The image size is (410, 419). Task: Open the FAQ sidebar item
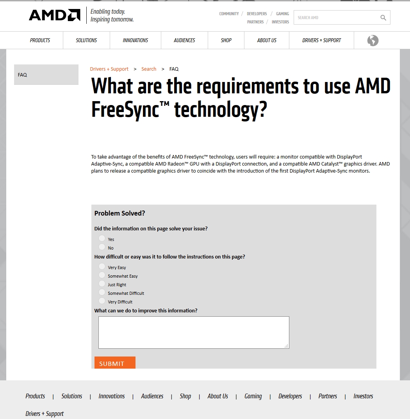pos(46,75)
